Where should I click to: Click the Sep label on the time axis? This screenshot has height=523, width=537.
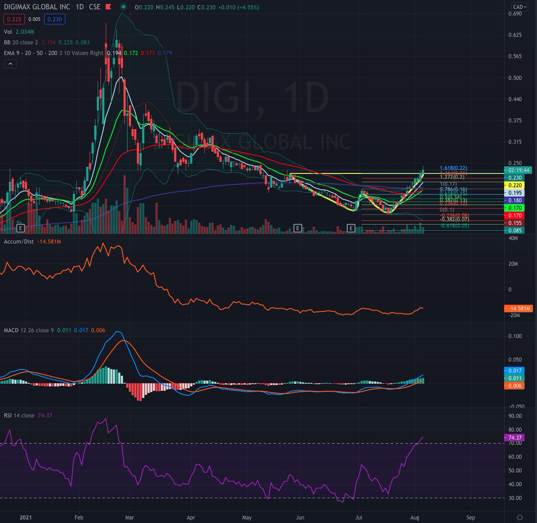click(x=470, y=517)
